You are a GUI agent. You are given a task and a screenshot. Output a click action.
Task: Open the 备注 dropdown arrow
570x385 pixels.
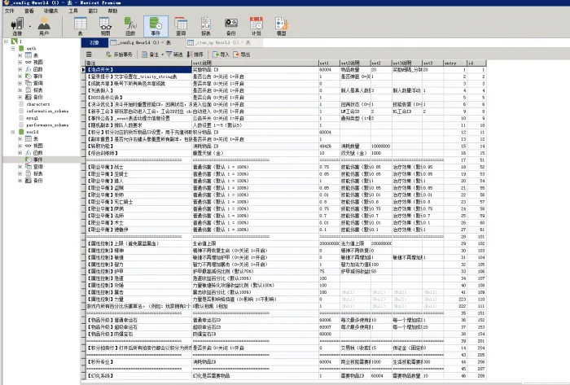[x=162, y=55]
